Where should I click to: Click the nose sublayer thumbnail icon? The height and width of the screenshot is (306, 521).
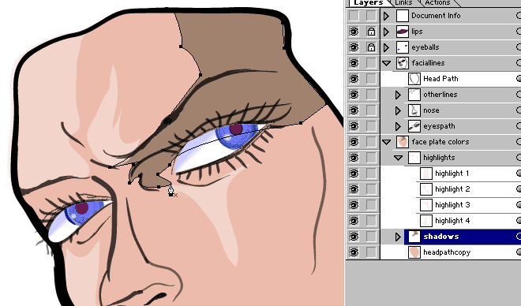tap(414, 110)
